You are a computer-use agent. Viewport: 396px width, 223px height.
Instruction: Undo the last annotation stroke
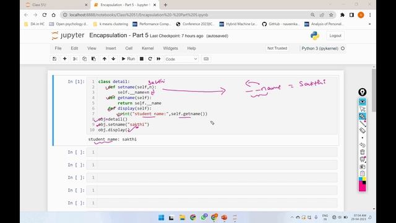pyautogui.click(x=363, y=145)
